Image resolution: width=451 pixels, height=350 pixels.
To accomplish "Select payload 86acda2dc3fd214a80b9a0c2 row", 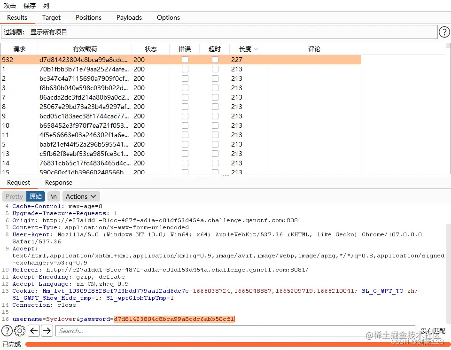I will (x=180, y=97).
